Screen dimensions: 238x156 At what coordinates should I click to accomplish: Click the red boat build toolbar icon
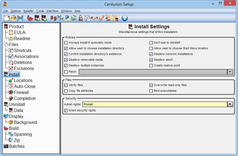(x=30, y=18)
